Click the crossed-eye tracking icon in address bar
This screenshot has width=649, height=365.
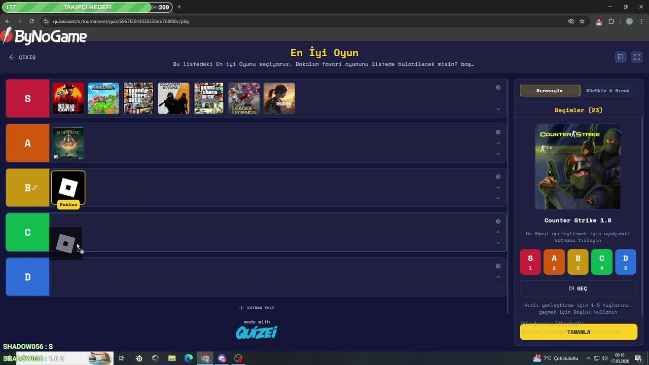(x=571, y=21)
